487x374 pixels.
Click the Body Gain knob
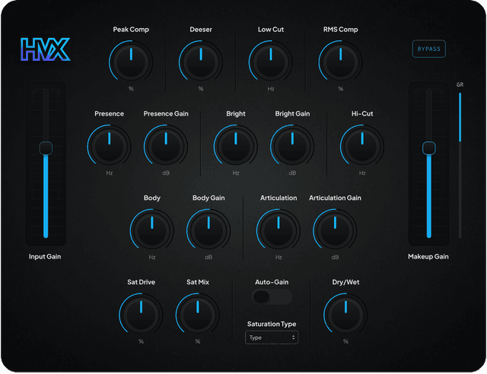[208, 230]
